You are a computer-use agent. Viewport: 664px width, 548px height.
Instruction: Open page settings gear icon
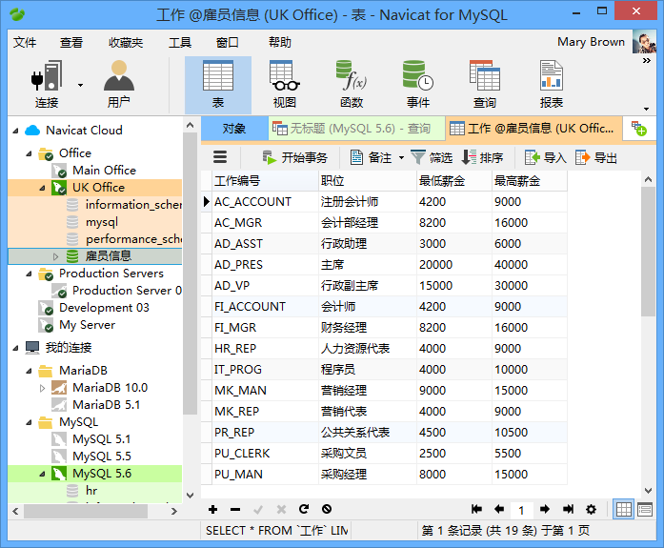click(x=591, y=509)
